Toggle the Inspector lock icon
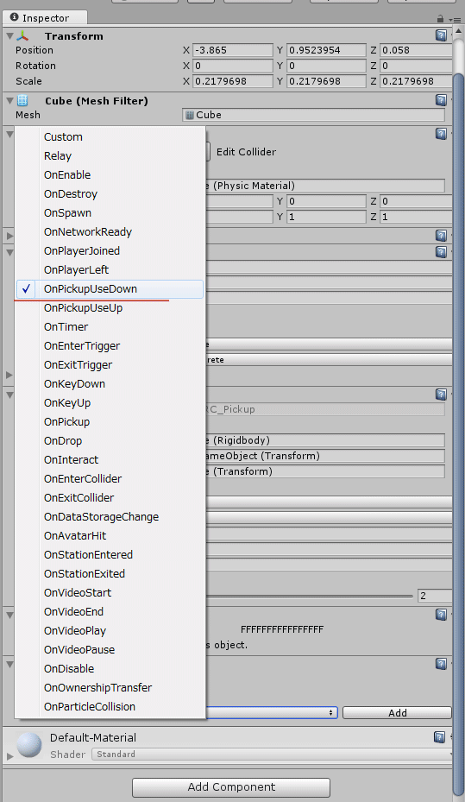The image size is (465, 802). click(440, 19)
